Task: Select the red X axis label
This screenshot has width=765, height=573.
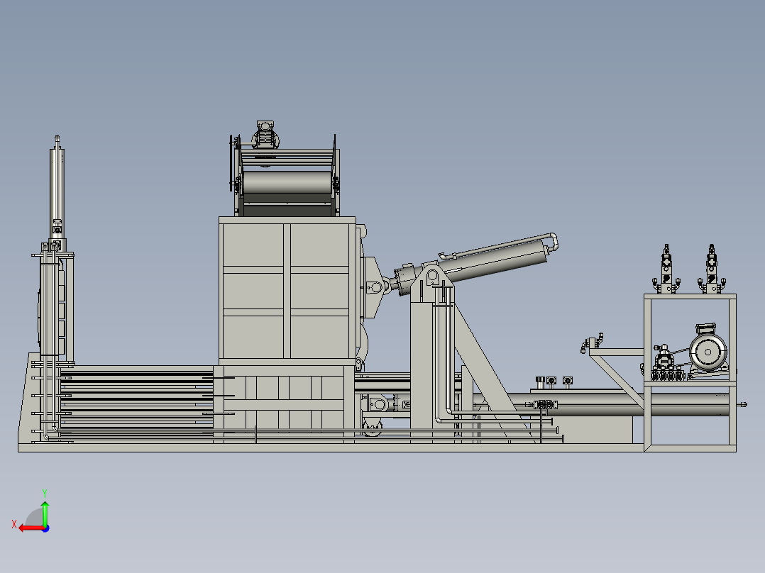Action: pyautogui.click(x=13, y=524)
